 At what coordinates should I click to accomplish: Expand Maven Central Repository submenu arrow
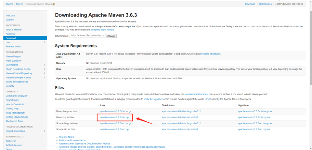45,73
